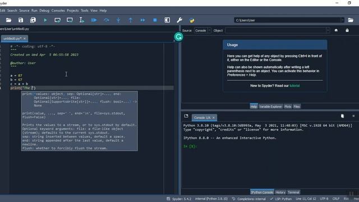359x202 pixels.
Task: Open the Edit menu
Action: click(x=2, y=11)
